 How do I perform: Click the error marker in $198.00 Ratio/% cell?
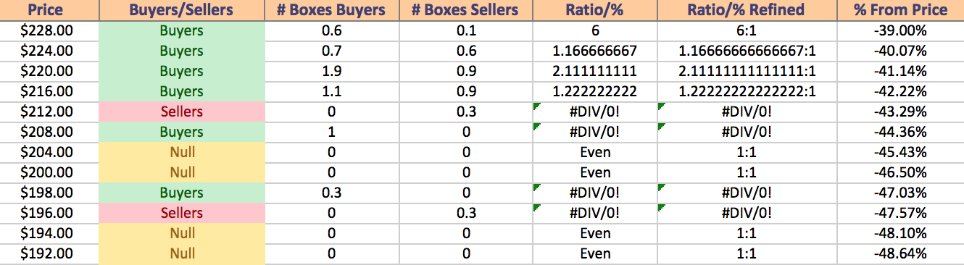coord(537,188)
